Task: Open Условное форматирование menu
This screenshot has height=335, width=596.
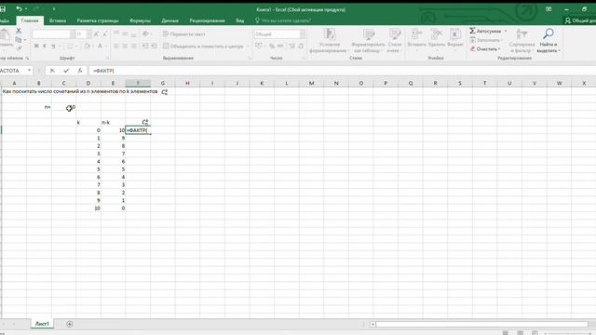Action: [329, 40]
